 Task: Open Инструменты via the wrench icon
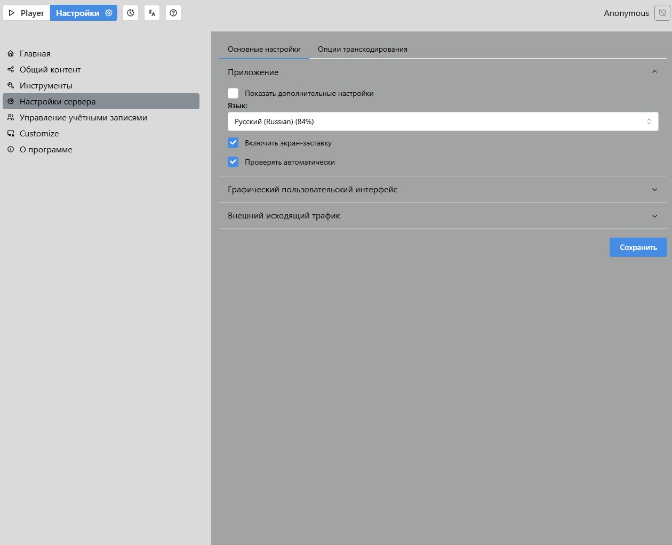pos(11,86)
